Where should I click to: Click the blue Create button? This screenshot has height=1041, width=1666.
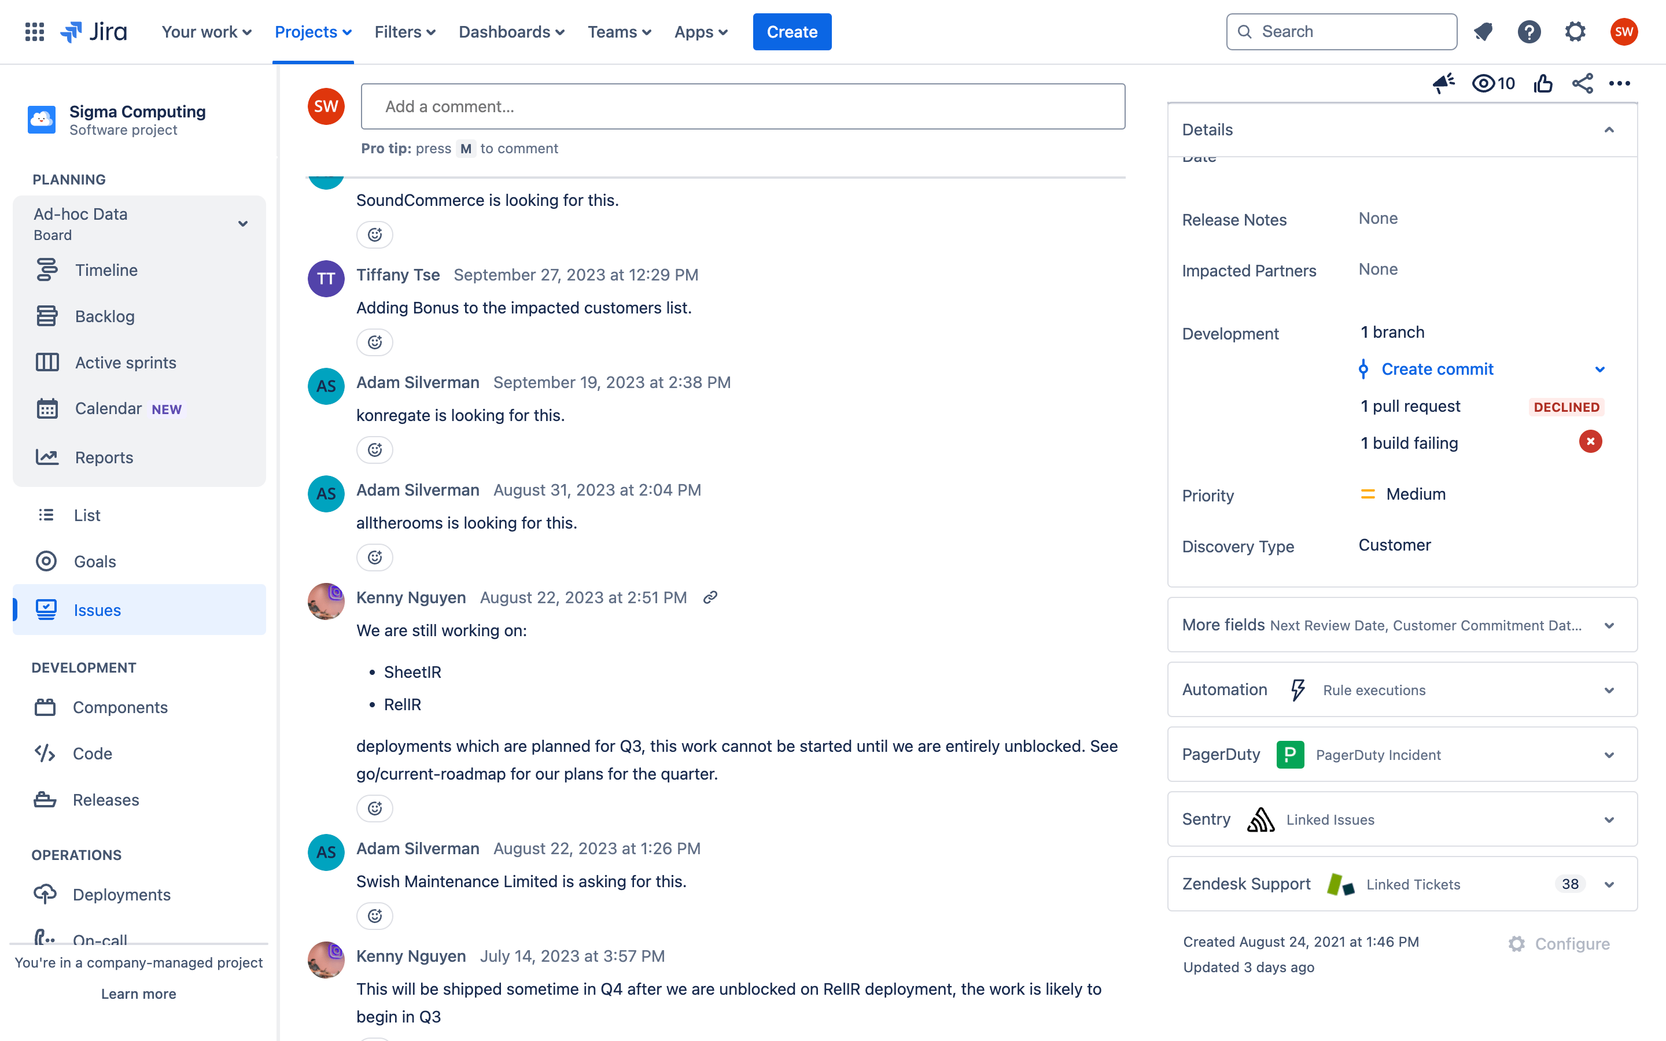coord(792,32)
